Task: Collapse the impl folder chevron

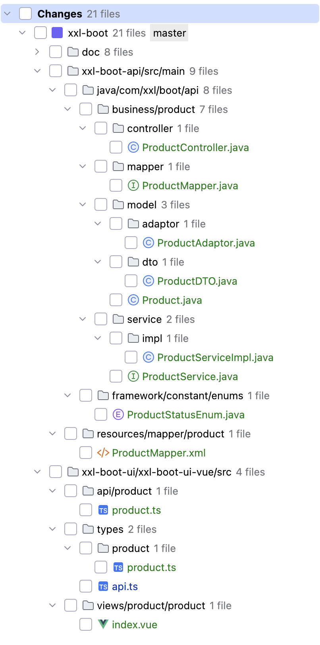Action: pyautogui.click(x=98, y=338)
